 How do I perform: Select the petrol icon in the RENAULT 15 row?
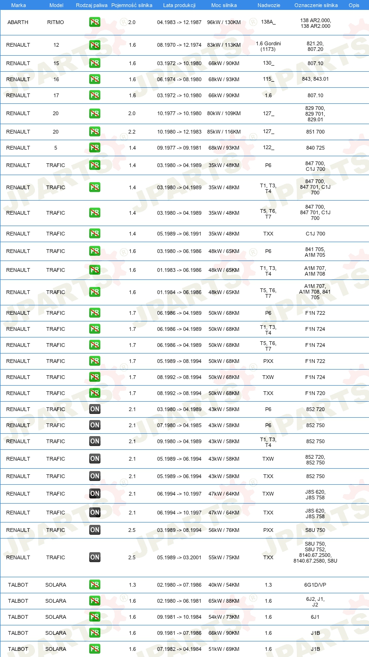(x=94, y=63)
